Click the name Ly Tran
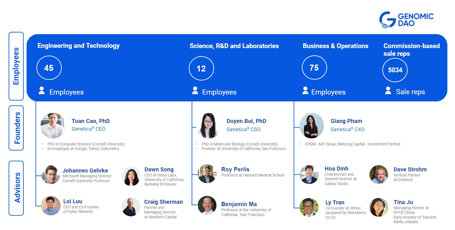455x230 pixels. [x=335, y=202]
